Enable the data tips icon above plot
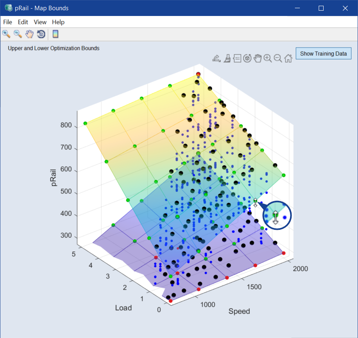The image size is (358, 338). pyautogui.click(x=237, y=59)
